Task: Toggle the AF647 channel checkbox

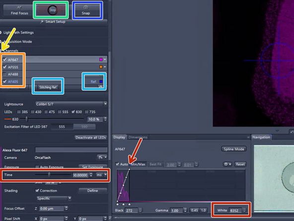Action: pyautogui.click(x=4, y=60)
